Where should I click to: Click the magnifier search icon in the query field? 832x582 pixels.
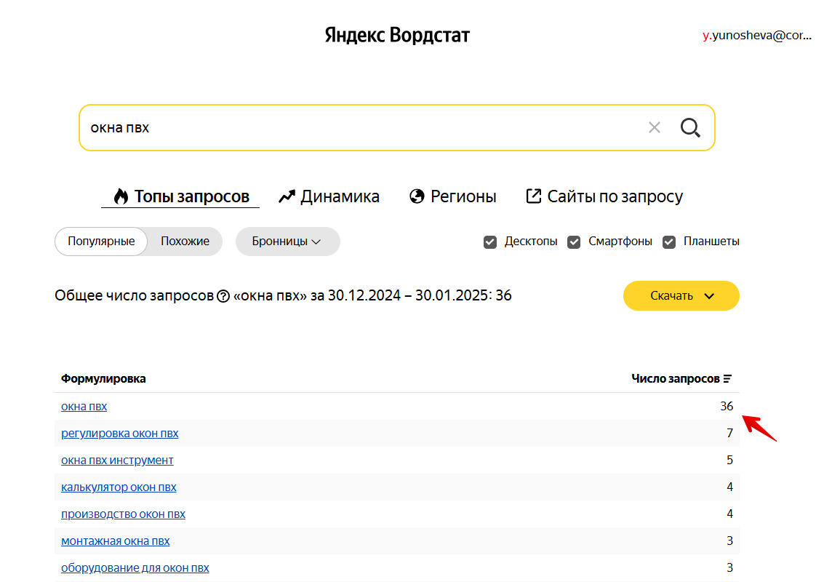coord(689,127)
